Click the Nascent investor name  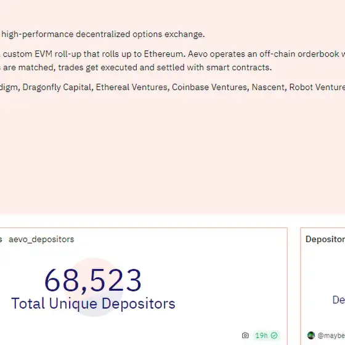coord(269,87)
